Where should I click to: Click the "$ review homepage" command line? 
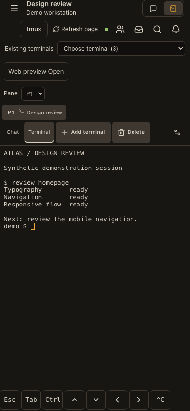tap(36, 183)
